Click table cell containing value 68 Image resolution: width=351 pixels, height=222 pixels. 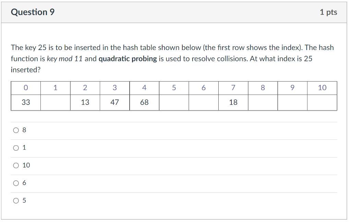[144, 102]
